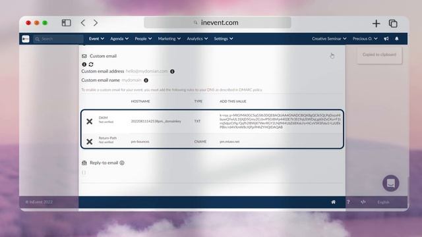Click the code icon in footer
422x237 pixels.
[x=363, y=202]
